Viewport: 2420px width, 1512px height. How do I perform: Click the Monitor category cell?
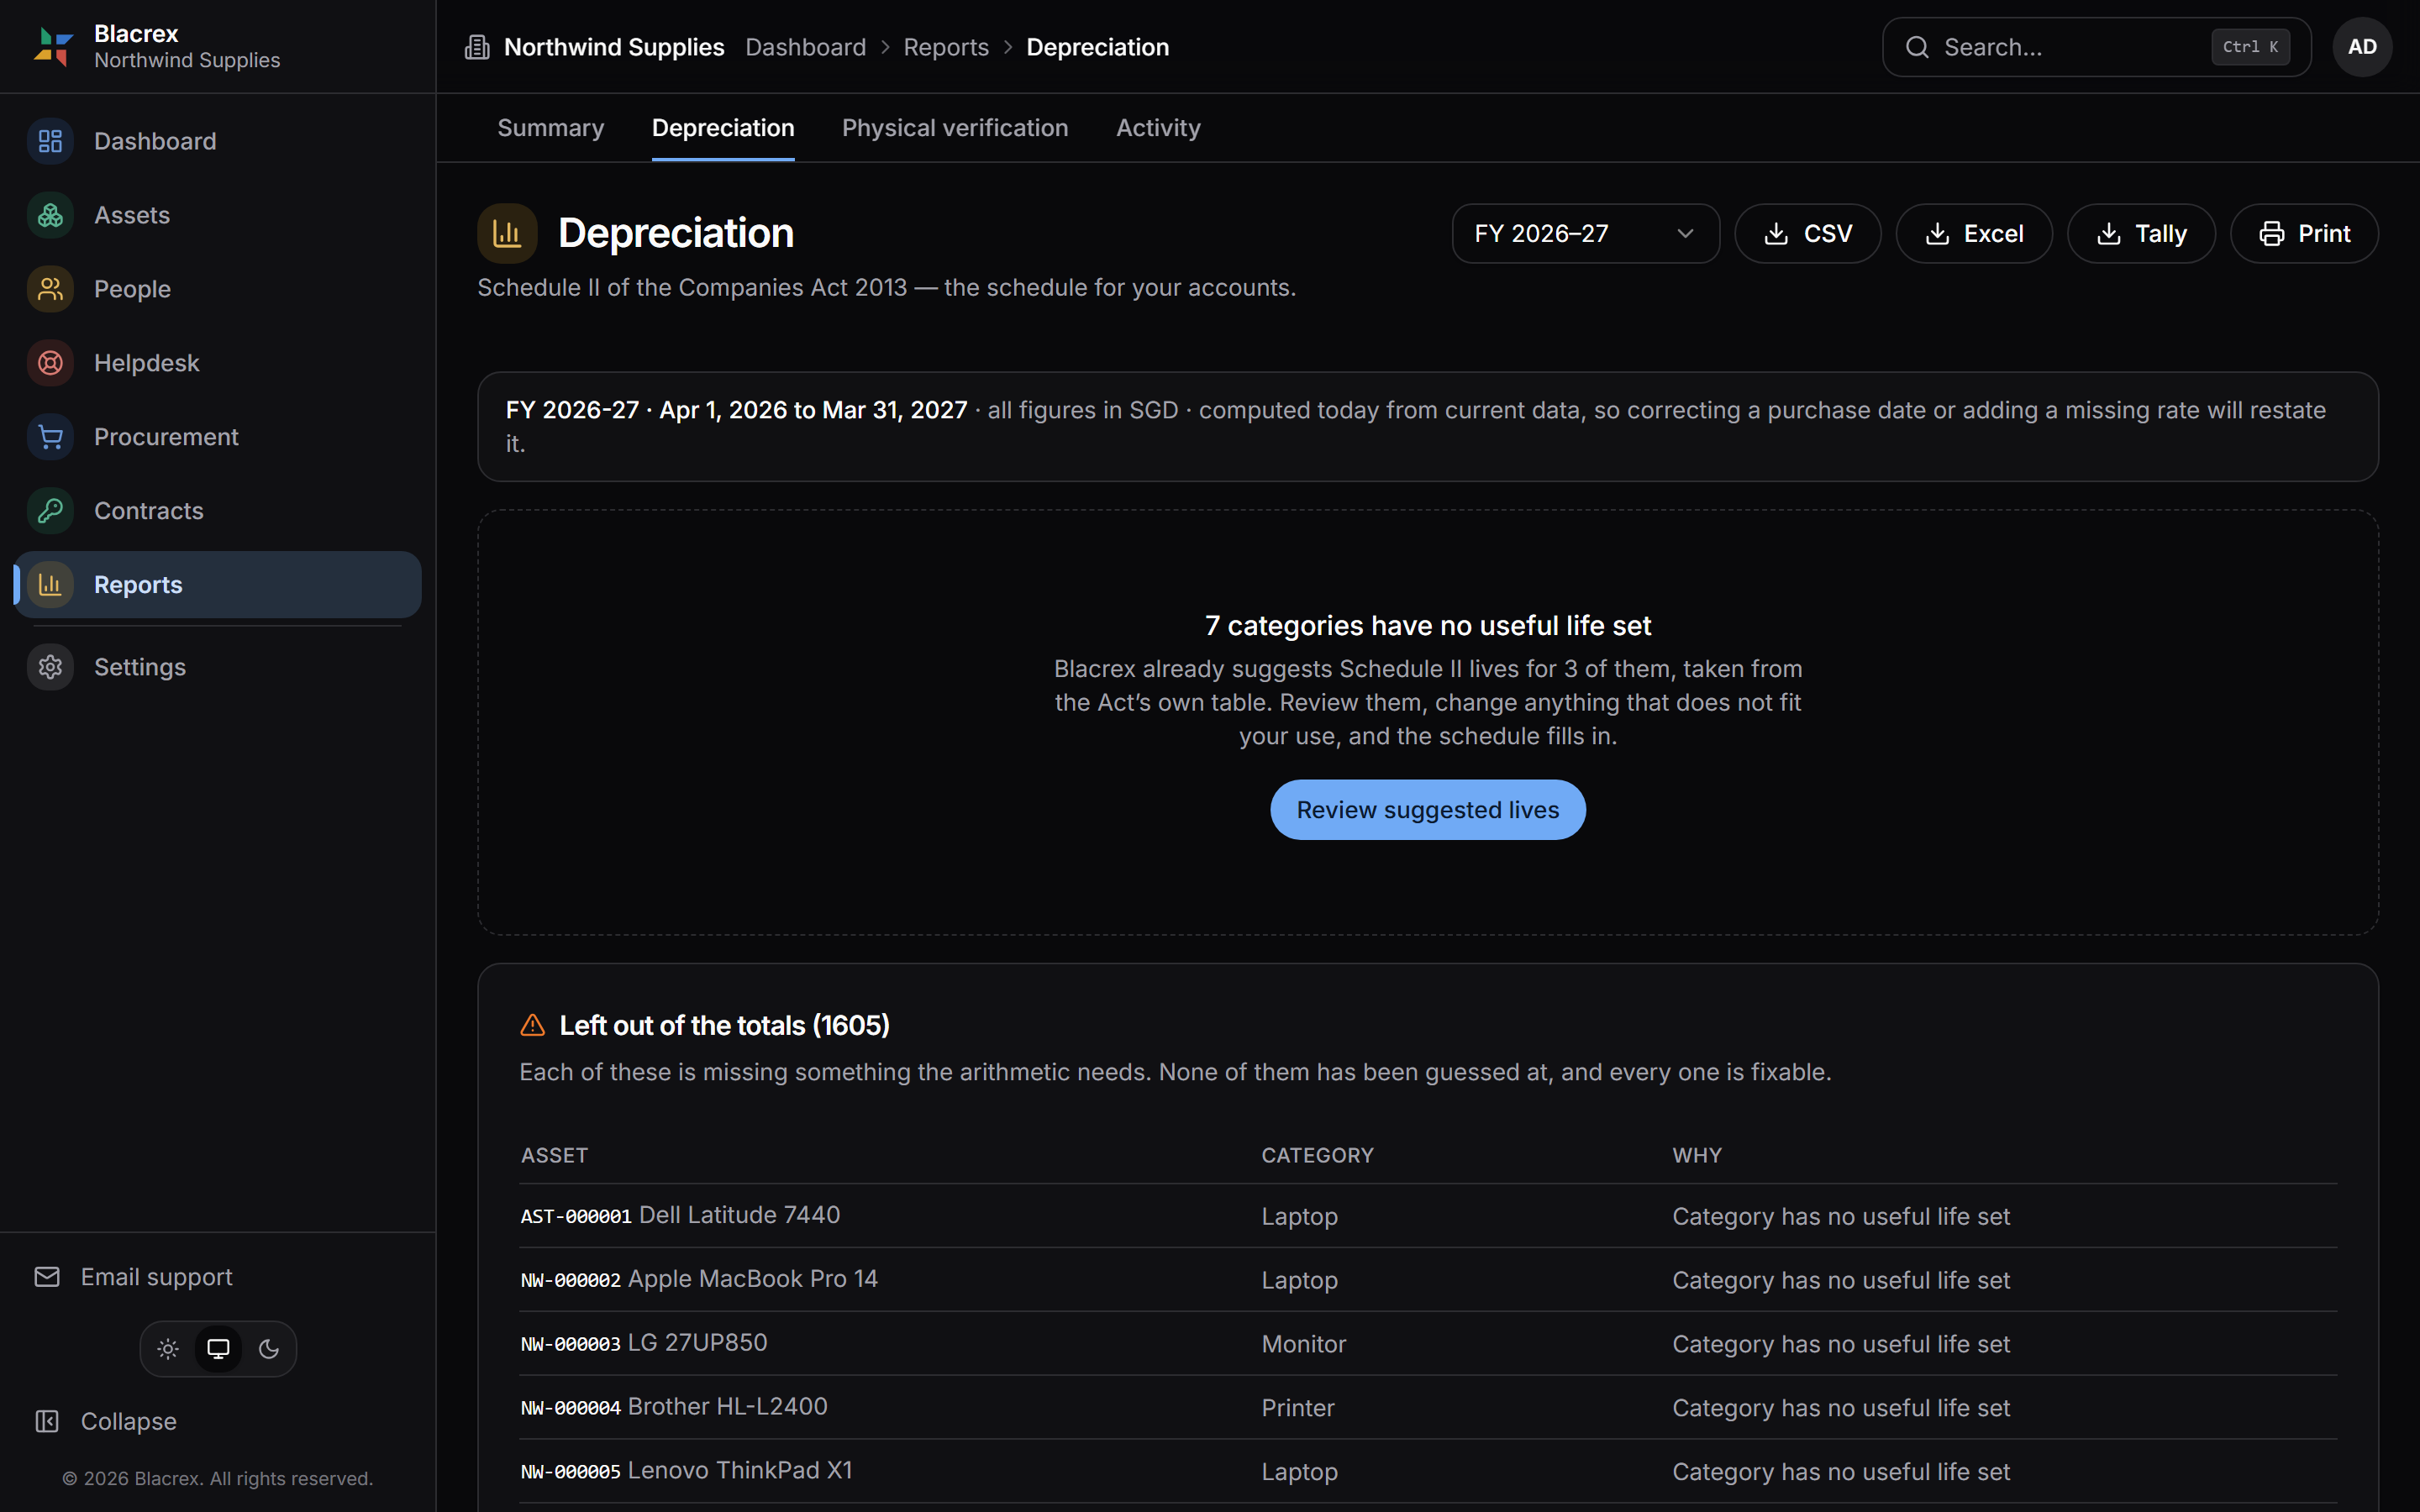point(1304,1344)
